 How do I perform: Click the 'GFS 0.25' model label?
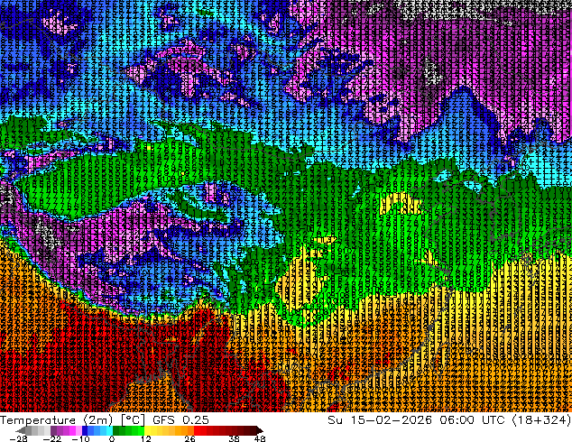pos(180,420)
